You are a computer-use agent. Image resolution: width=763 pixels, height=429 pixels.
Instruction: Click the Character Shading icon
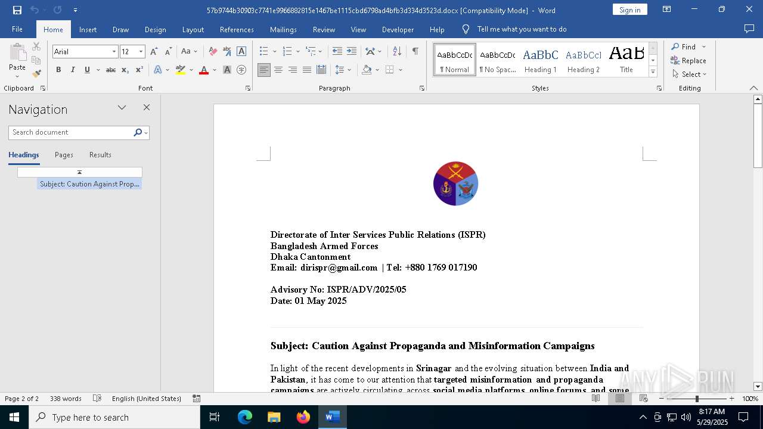tap(227, 70)
